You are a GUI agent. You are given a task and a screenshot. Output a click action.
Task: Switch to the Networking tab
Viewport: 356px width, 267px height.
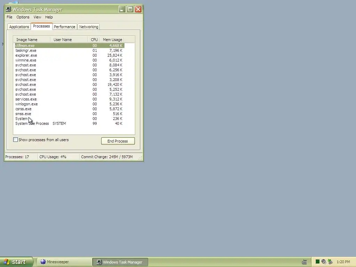click(x=89, y=27)
